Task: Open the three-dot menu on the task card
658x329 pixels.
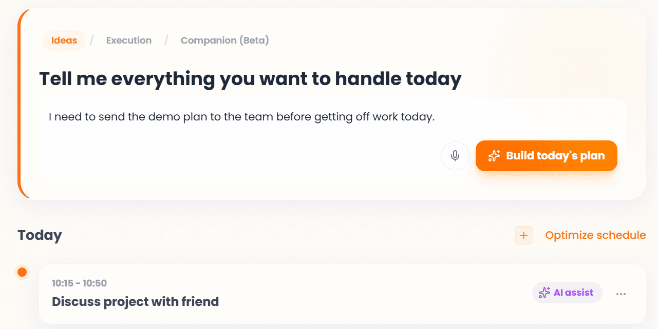Action: click(621, 294)
